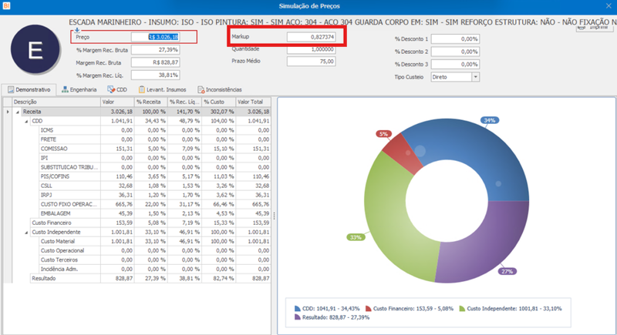This screenshot has width=617, height=335.
Task: Open the Demonstrativo tab
Action: coord(29,89)
